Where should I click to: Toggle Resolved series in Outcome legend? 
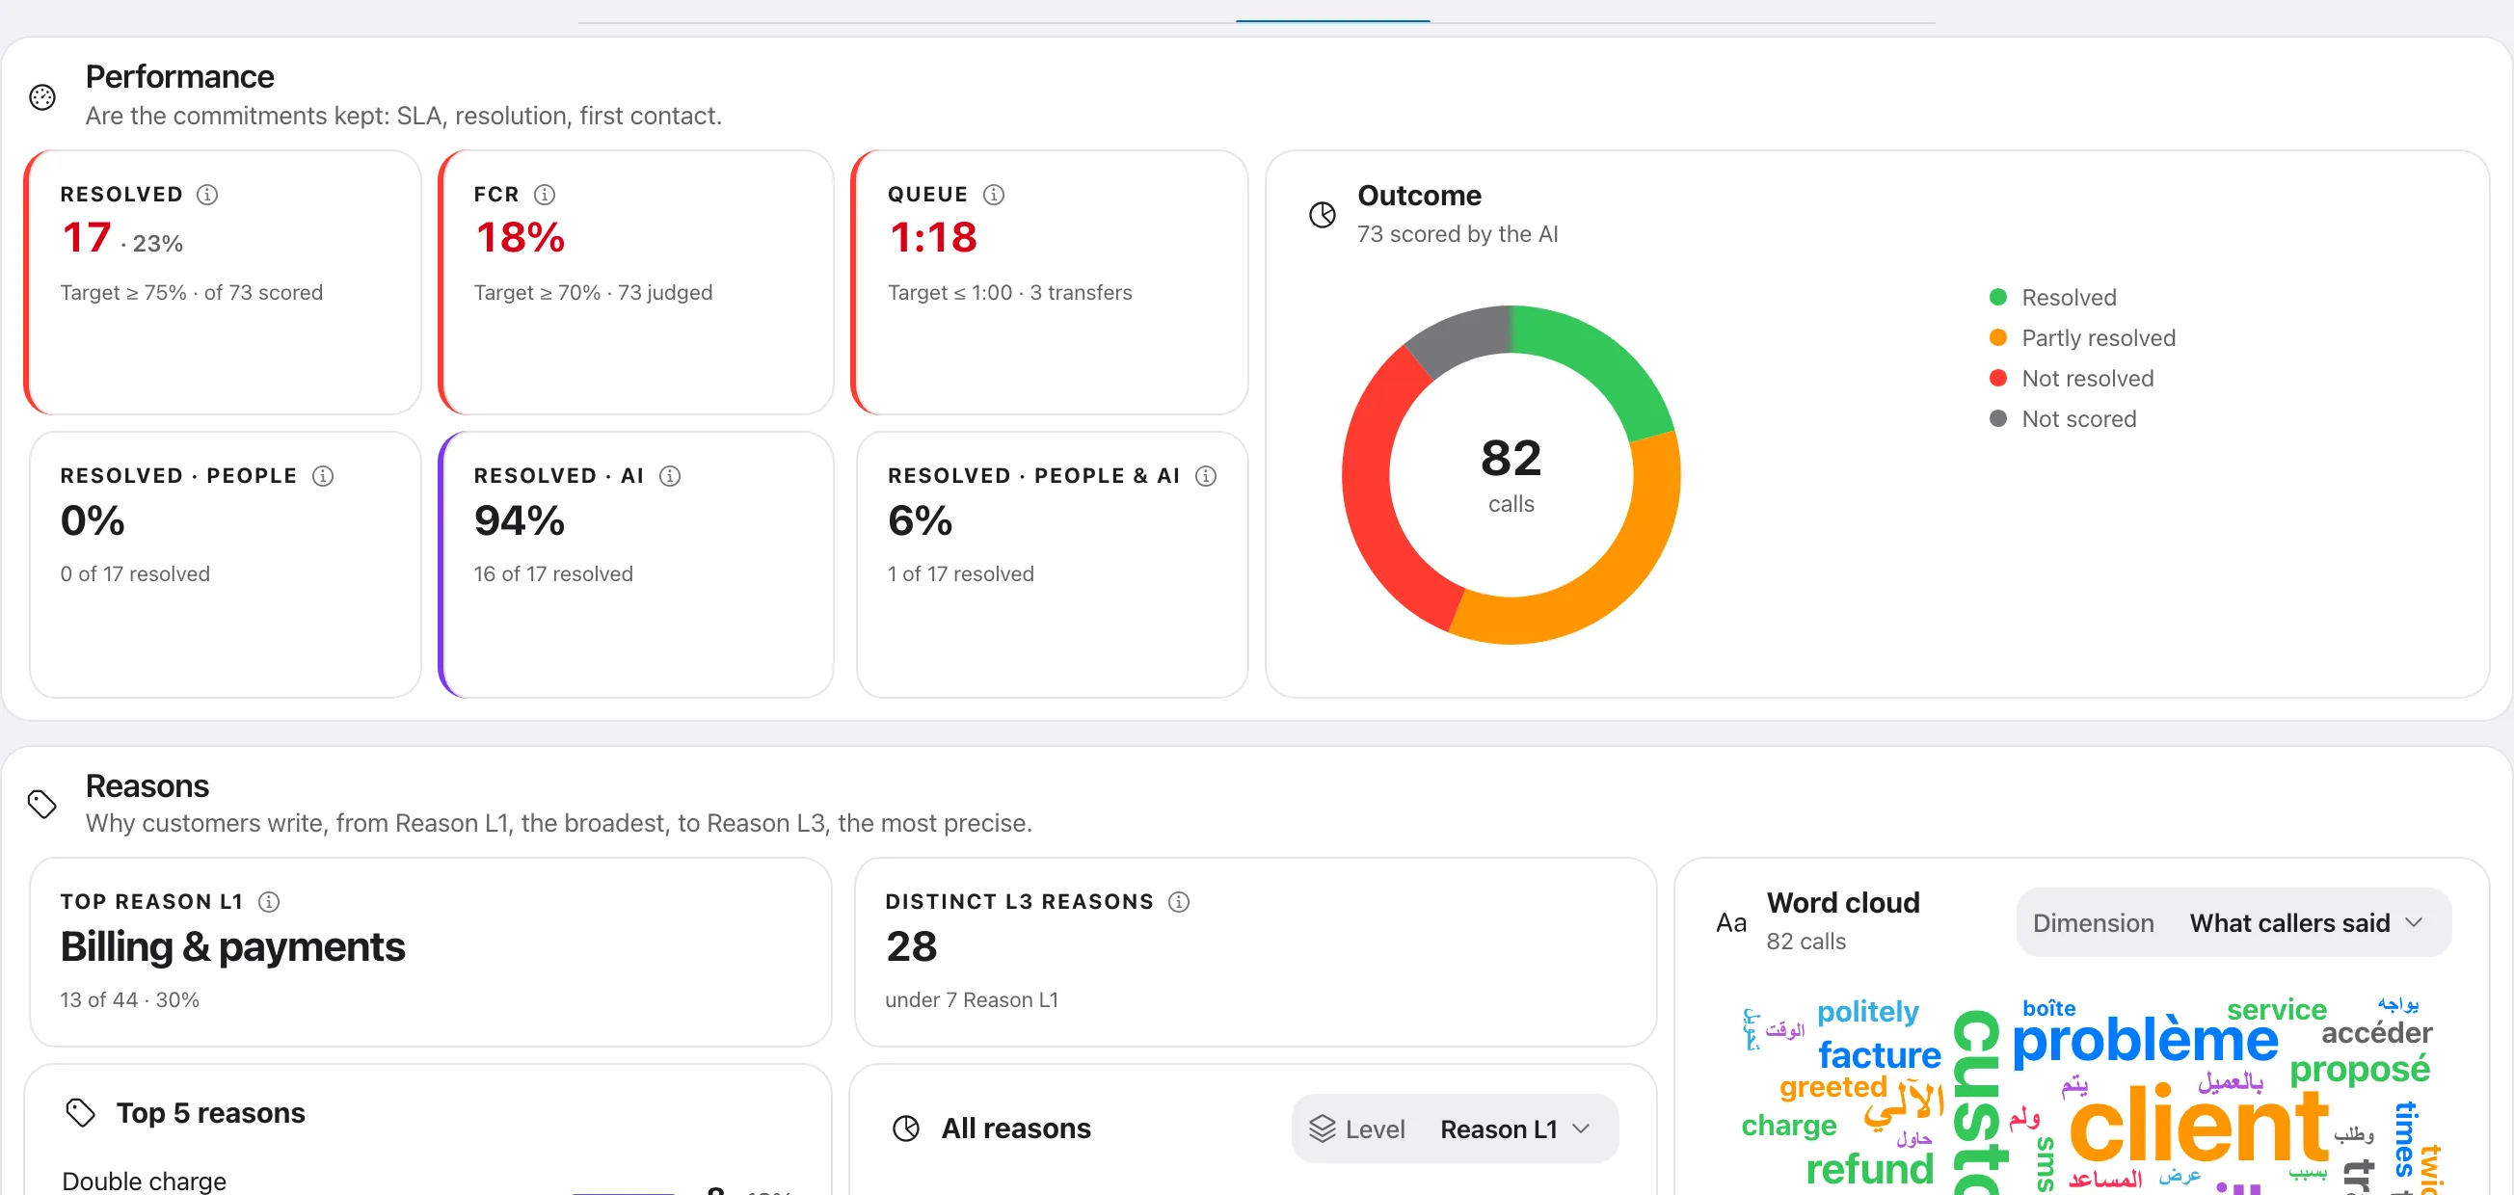[2053, 298]
